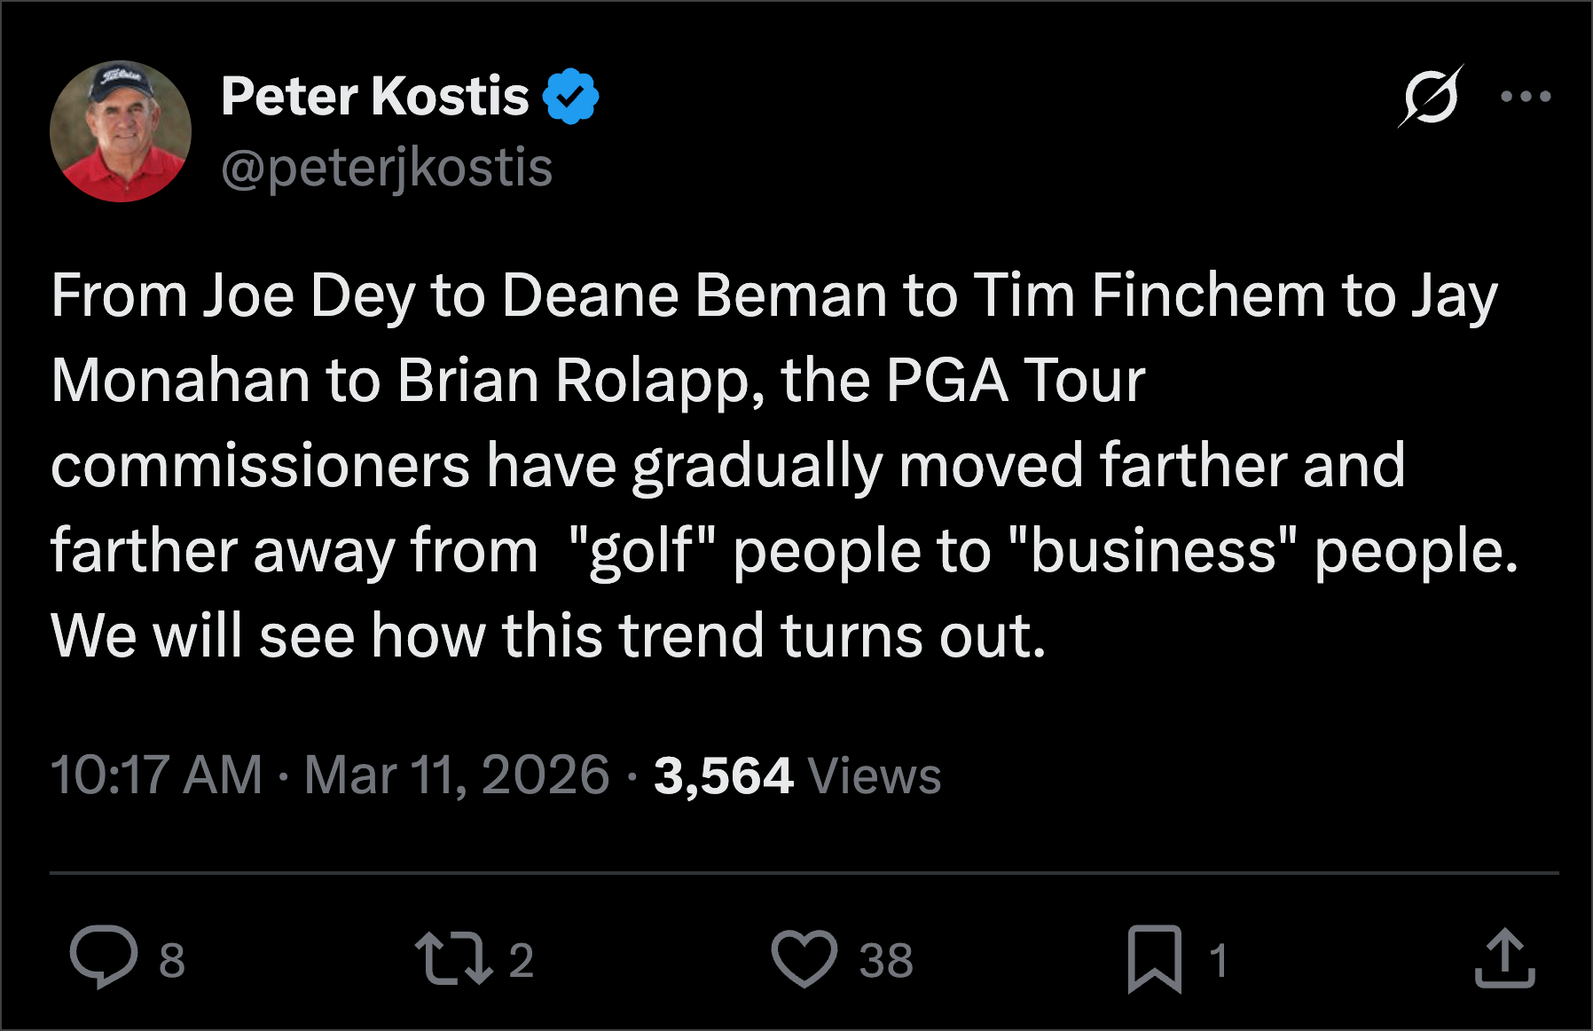The height and width of the screenshot is (1031, 1593).
Task: Click the tweet text about PGA Tour commissioners
Action: (x=772, y=465)
